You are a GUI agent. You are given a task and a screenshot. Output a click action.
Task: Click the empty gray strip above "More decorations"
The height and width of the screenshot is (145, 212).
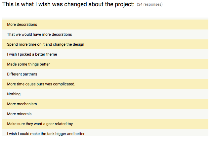tap(105, 19)
